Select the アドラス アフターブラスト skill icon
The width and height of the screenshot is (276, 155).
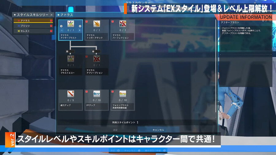(71, 24)
